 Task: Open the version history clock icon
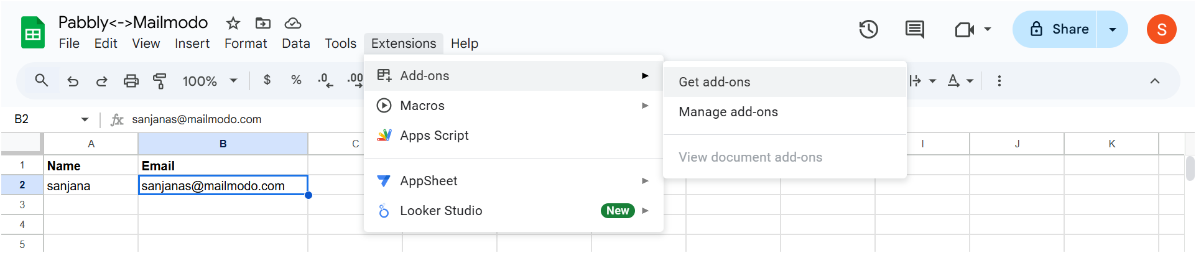pyautogui.click(x=868, y=29)
